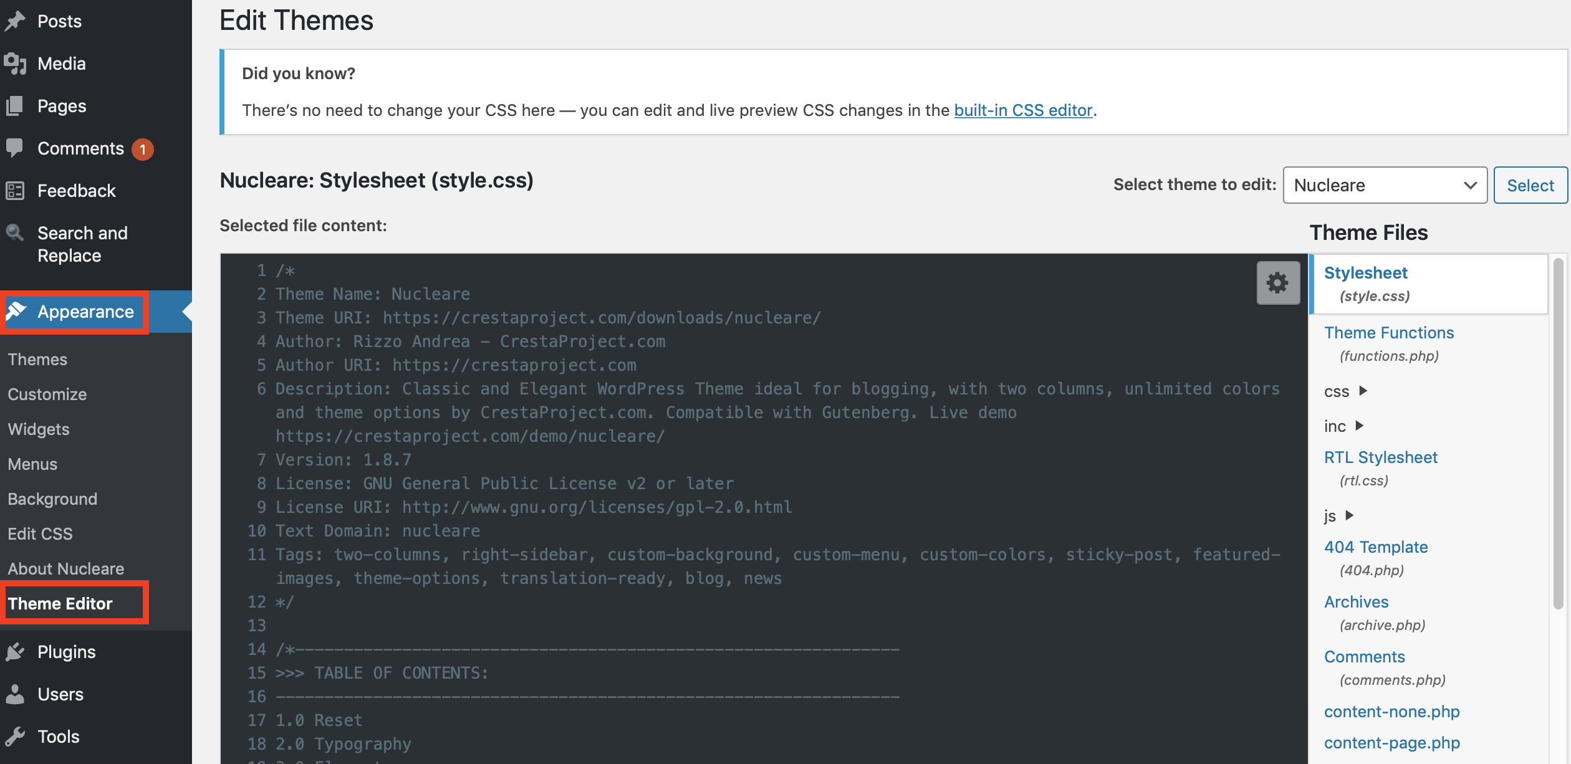Click the Posts pushpin icon
Viewport: 1571px width, 764px height.
tap(15, 21)
